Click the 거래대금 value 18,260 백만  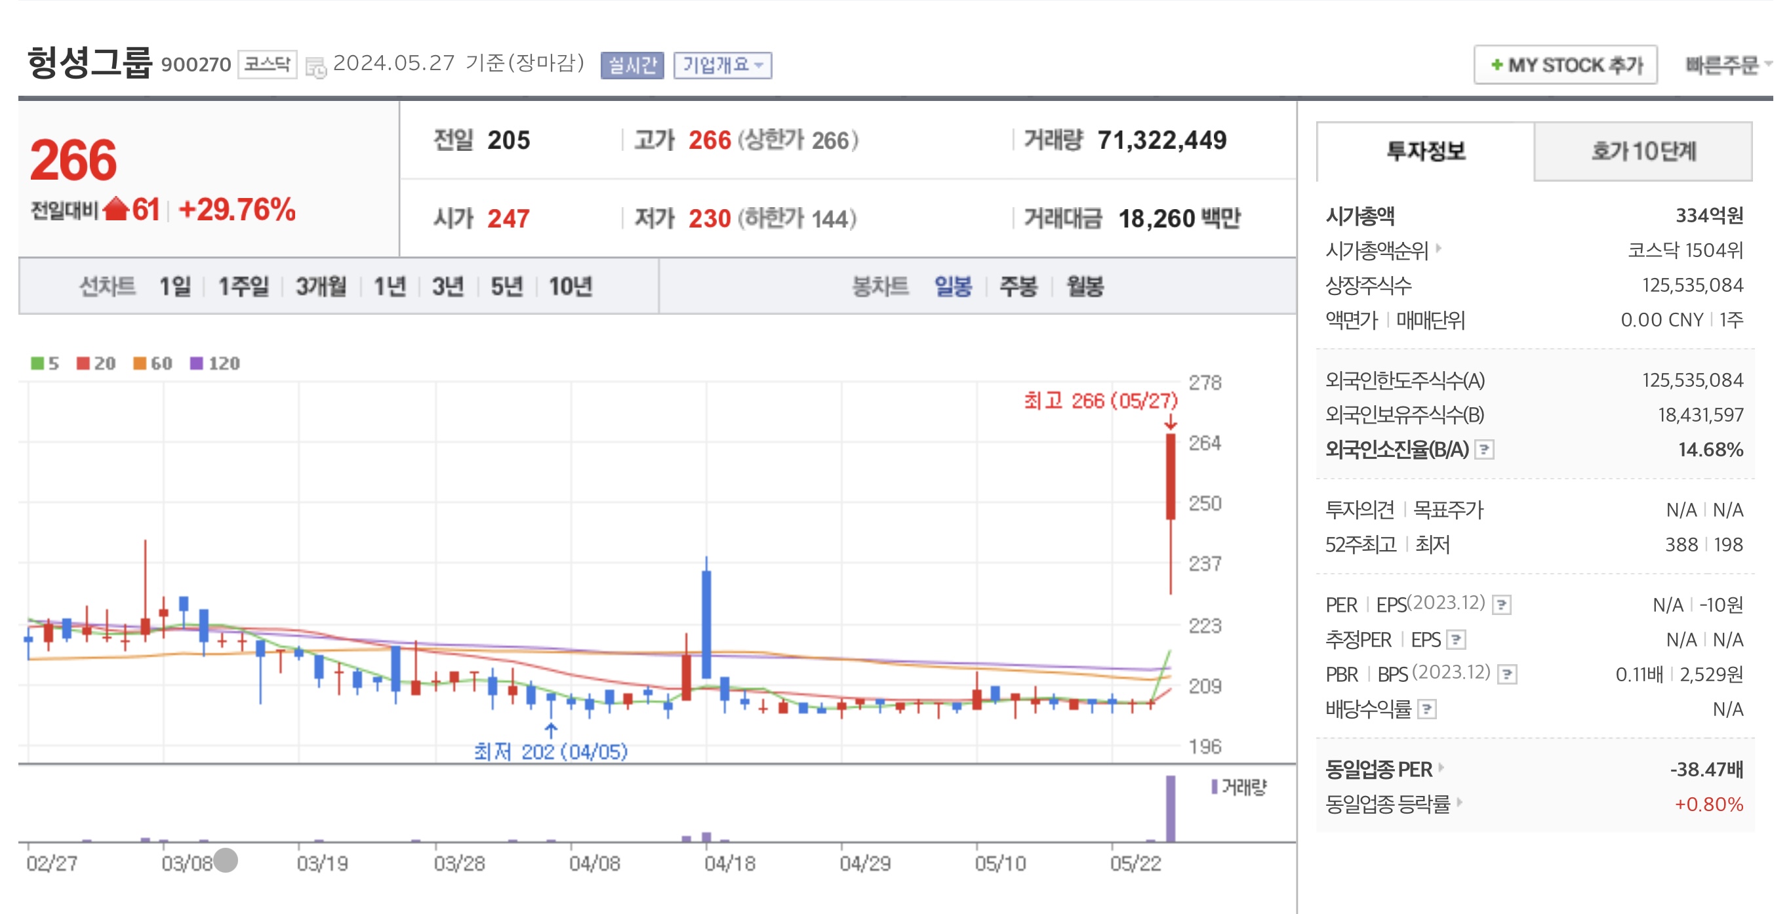pyautogui.click(x=1179, y=219)
